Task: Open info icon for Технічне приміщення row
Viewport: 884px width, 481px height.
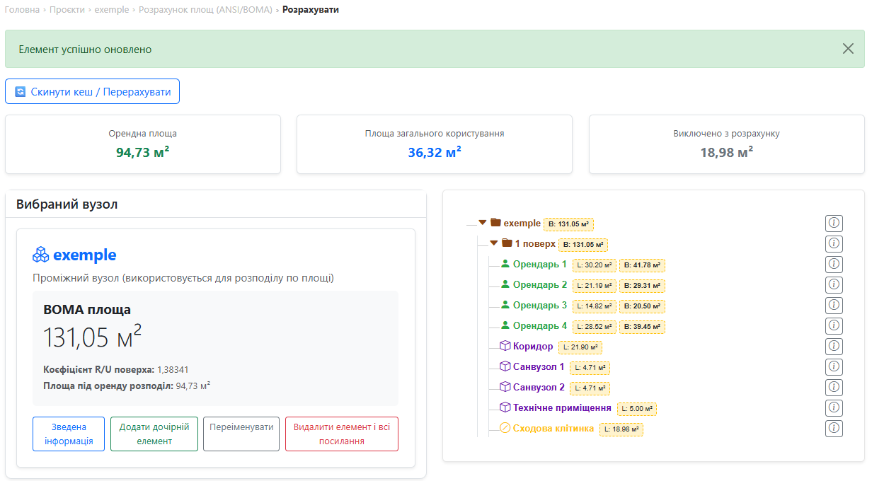Action: [x=834, y=408]
